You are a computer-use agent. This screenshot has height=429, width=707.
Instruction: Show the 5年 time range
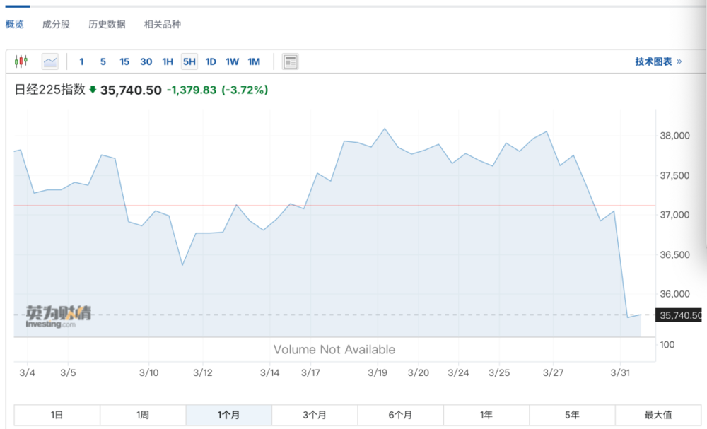click(572, 415)
